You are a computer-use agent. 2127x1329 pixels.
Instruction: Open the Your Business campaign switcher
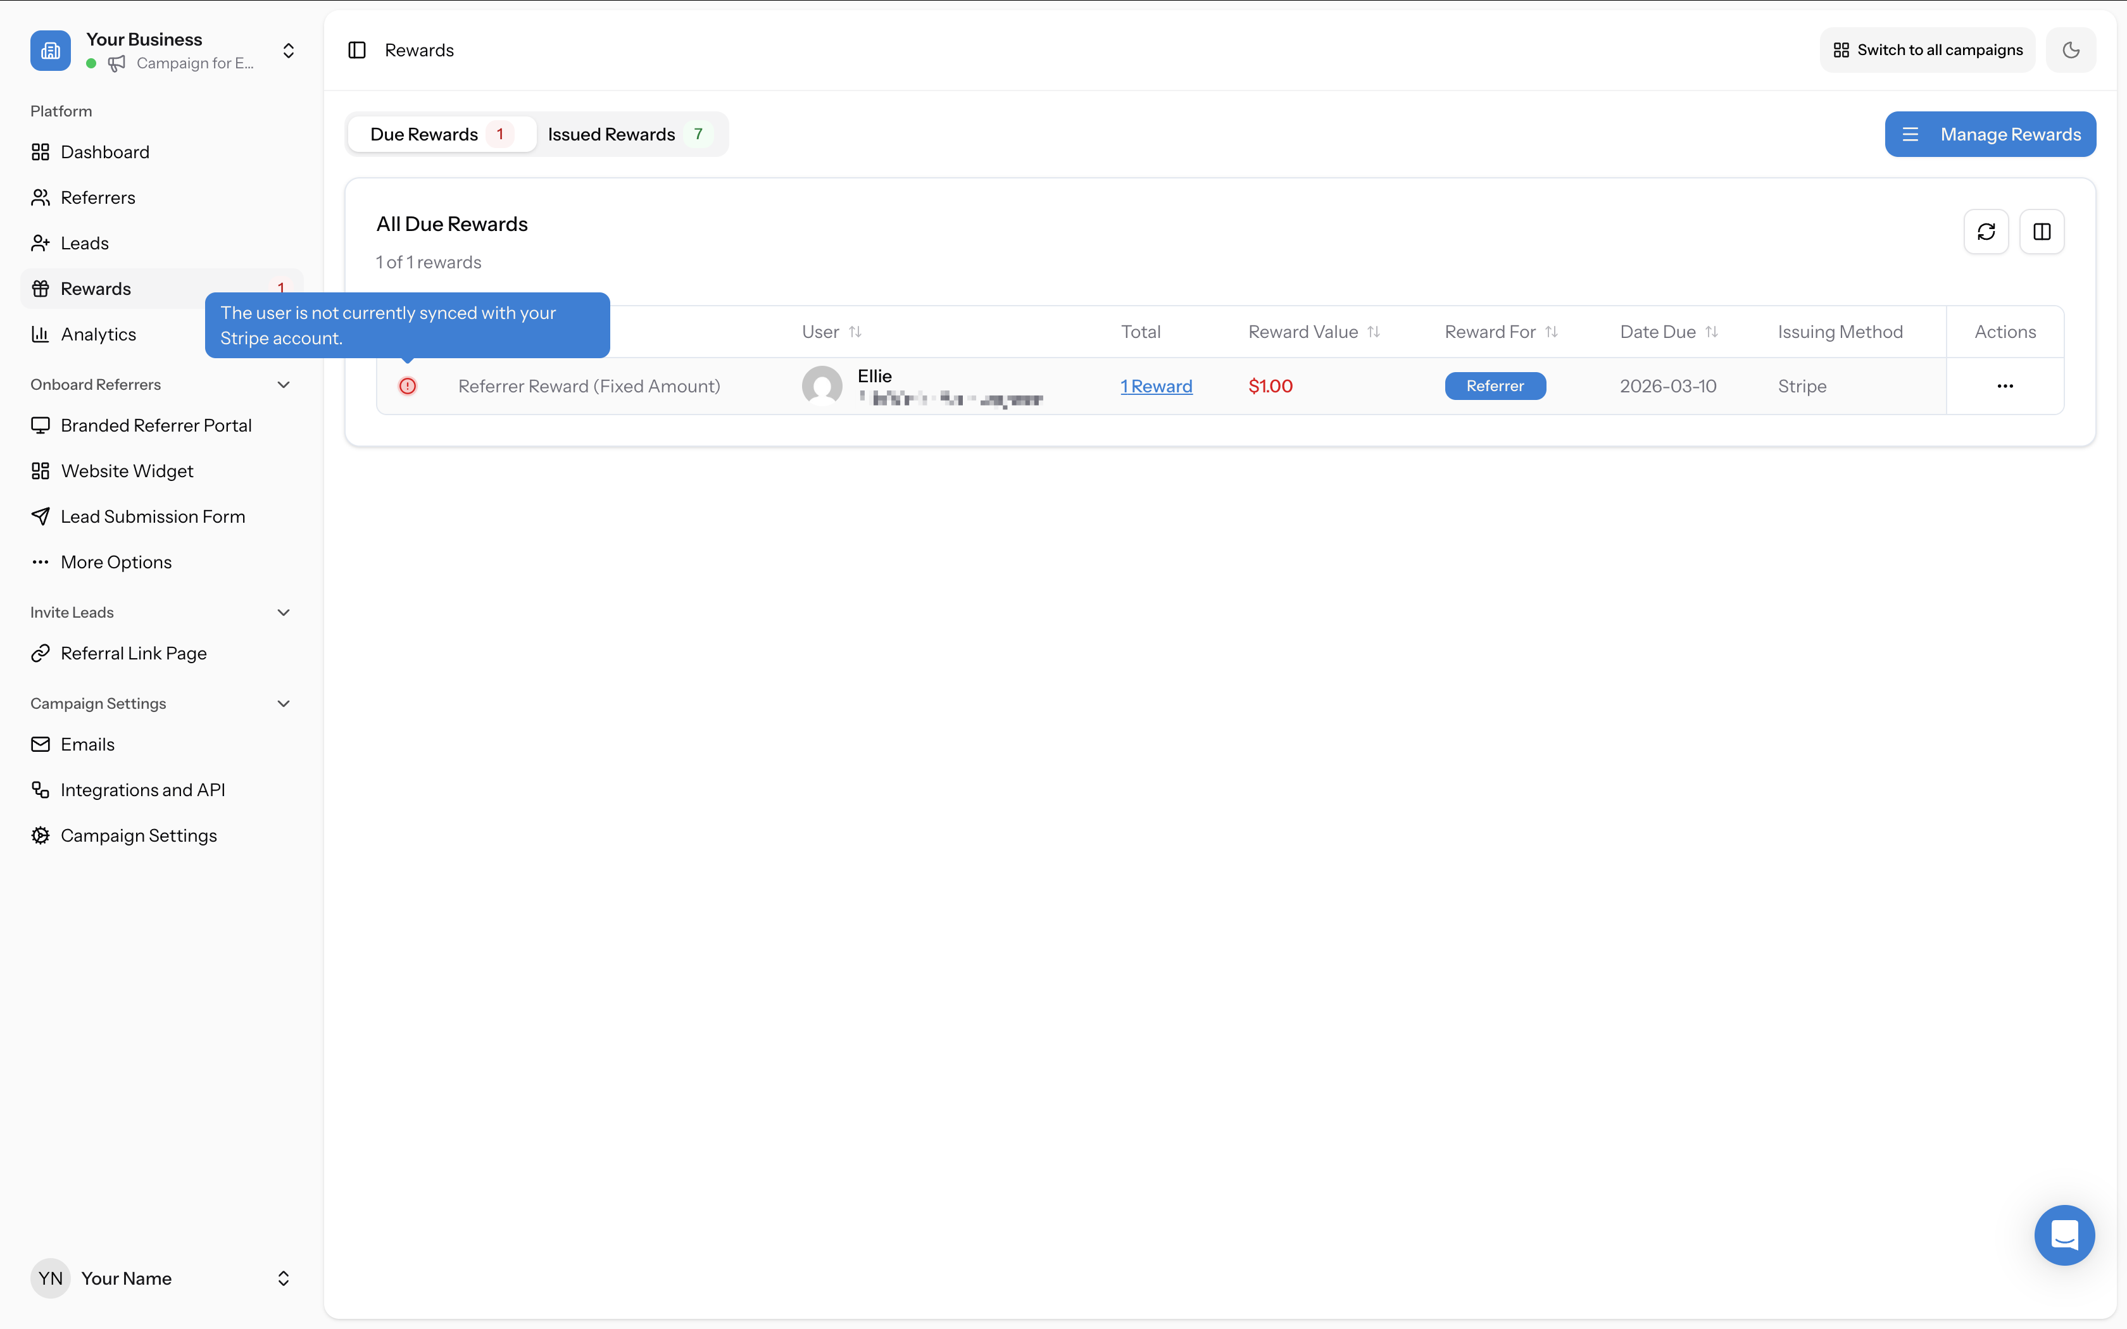(x=287, y=50)
